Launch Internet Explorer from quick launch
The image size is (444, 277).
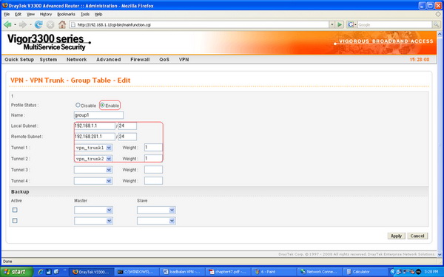[x=41, y=272]
